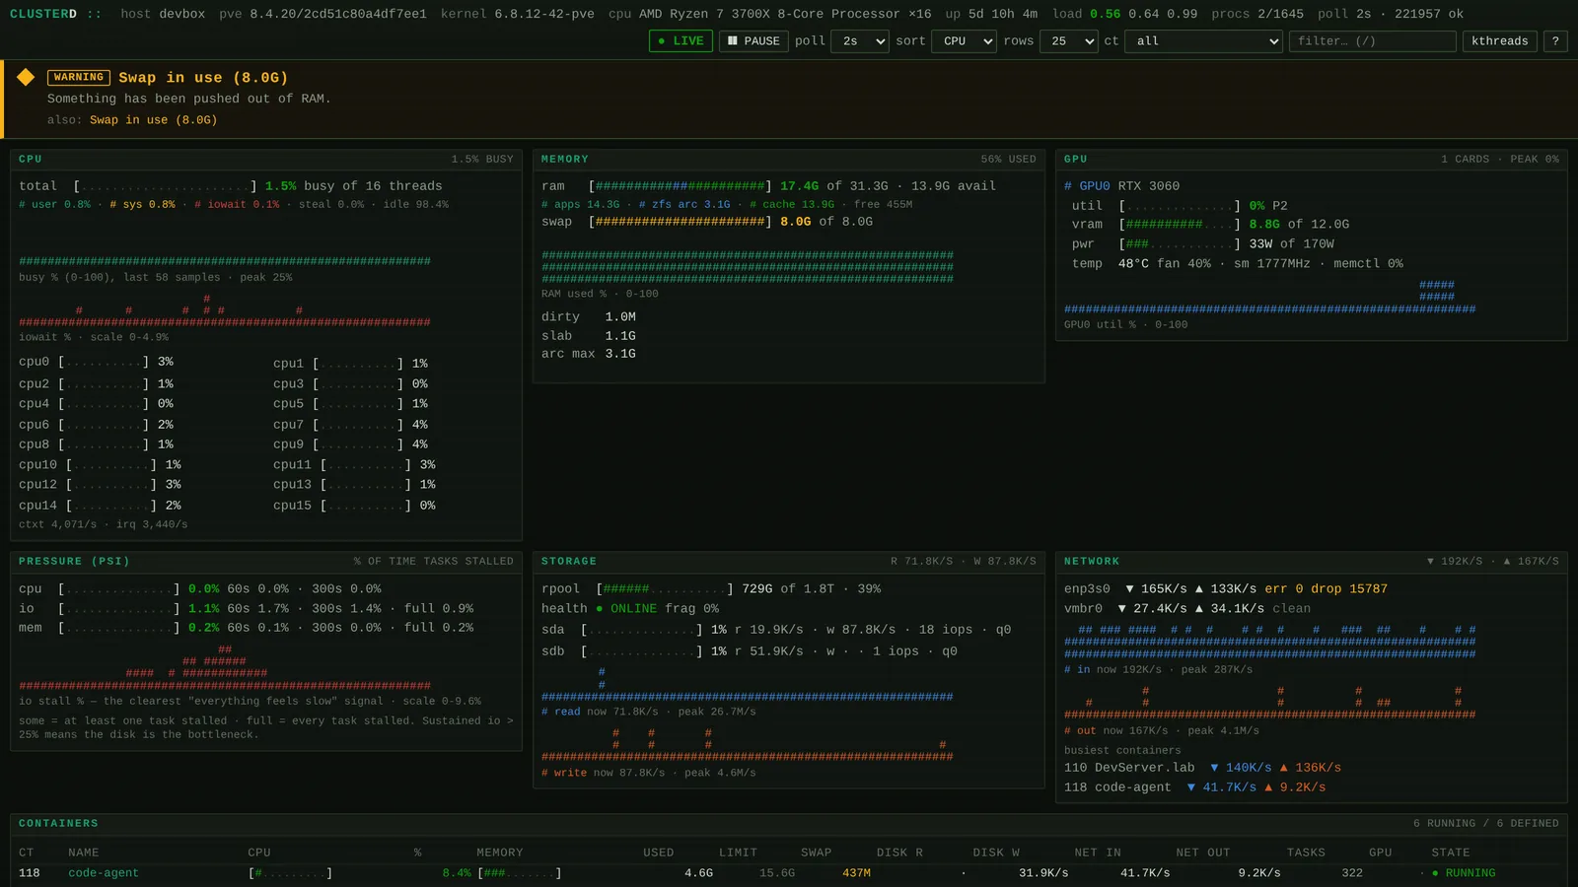The width and height of the screenshot is (1578, 887).
Task: Click the GPU vram usage bar
Action: tap(1180, 225)
